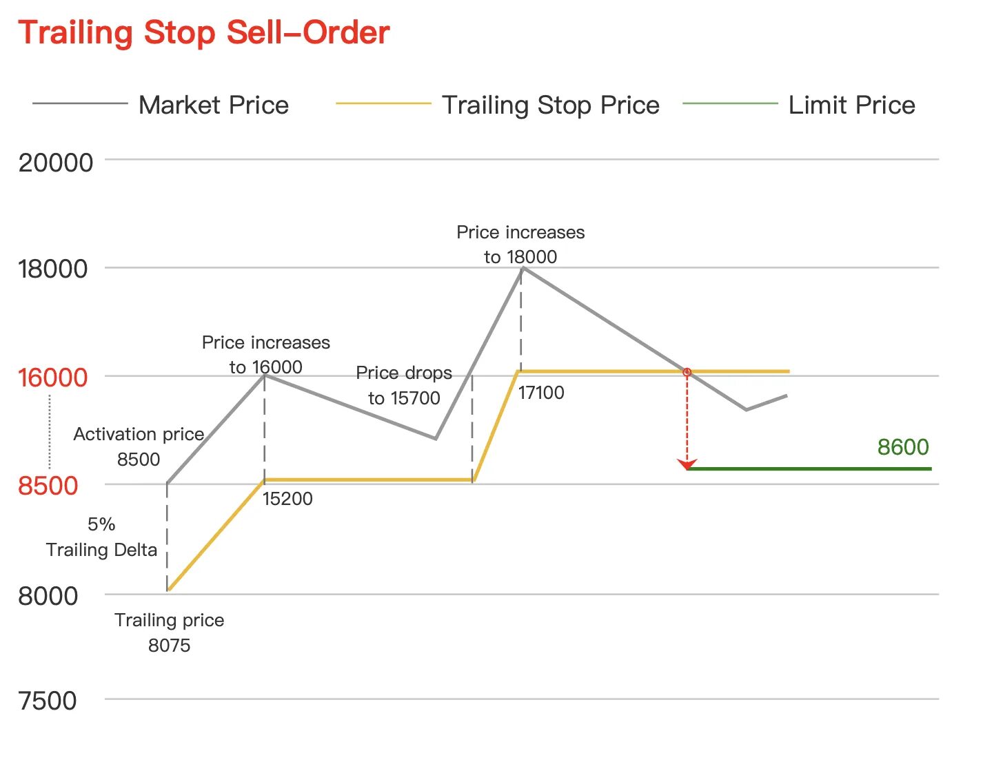983x773 pixels.
Task: Click the Trailing price 8075 annotation
Action: tap(169, 632)
